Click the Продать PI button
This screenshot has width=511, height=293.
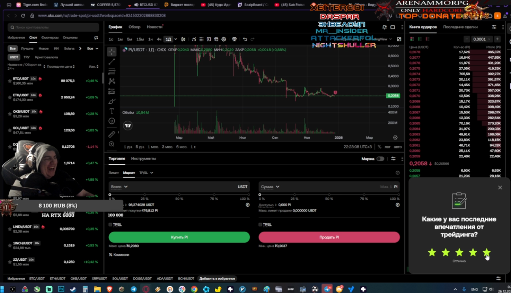click(329, 237)
